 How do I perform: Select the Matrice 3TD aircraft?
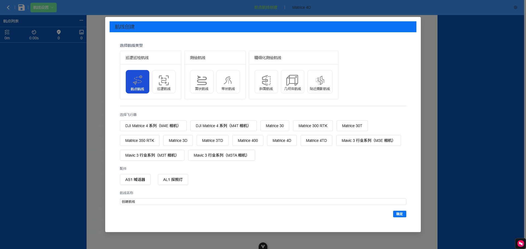coord(213,140)
